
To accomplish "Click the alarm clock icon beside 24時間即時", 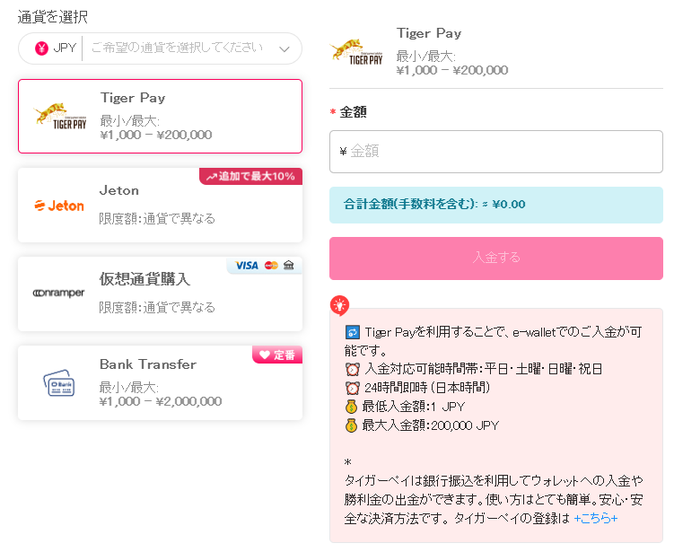I will [353, 389].
